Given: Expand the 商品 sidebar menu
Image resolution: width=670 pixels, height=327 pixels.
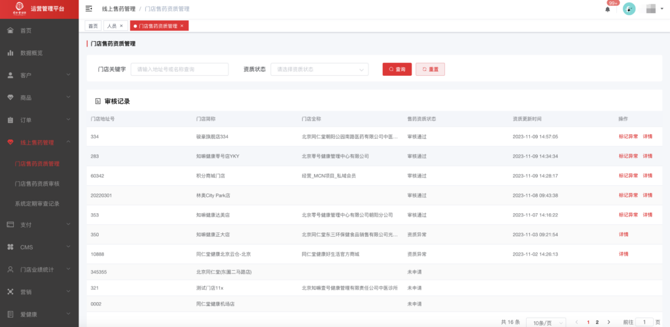Looking at the screenshot, I should point(68,97).
